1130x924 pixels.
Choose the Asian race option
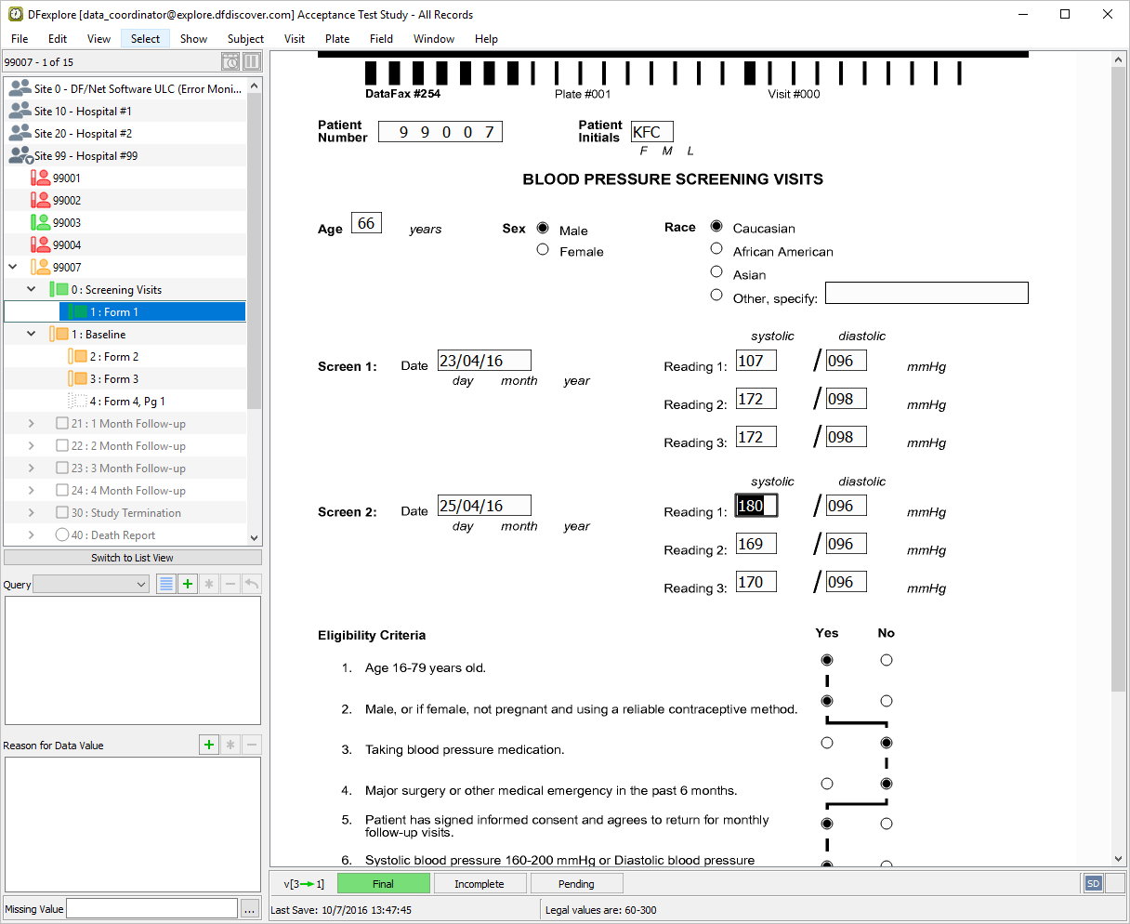point(716,272)
